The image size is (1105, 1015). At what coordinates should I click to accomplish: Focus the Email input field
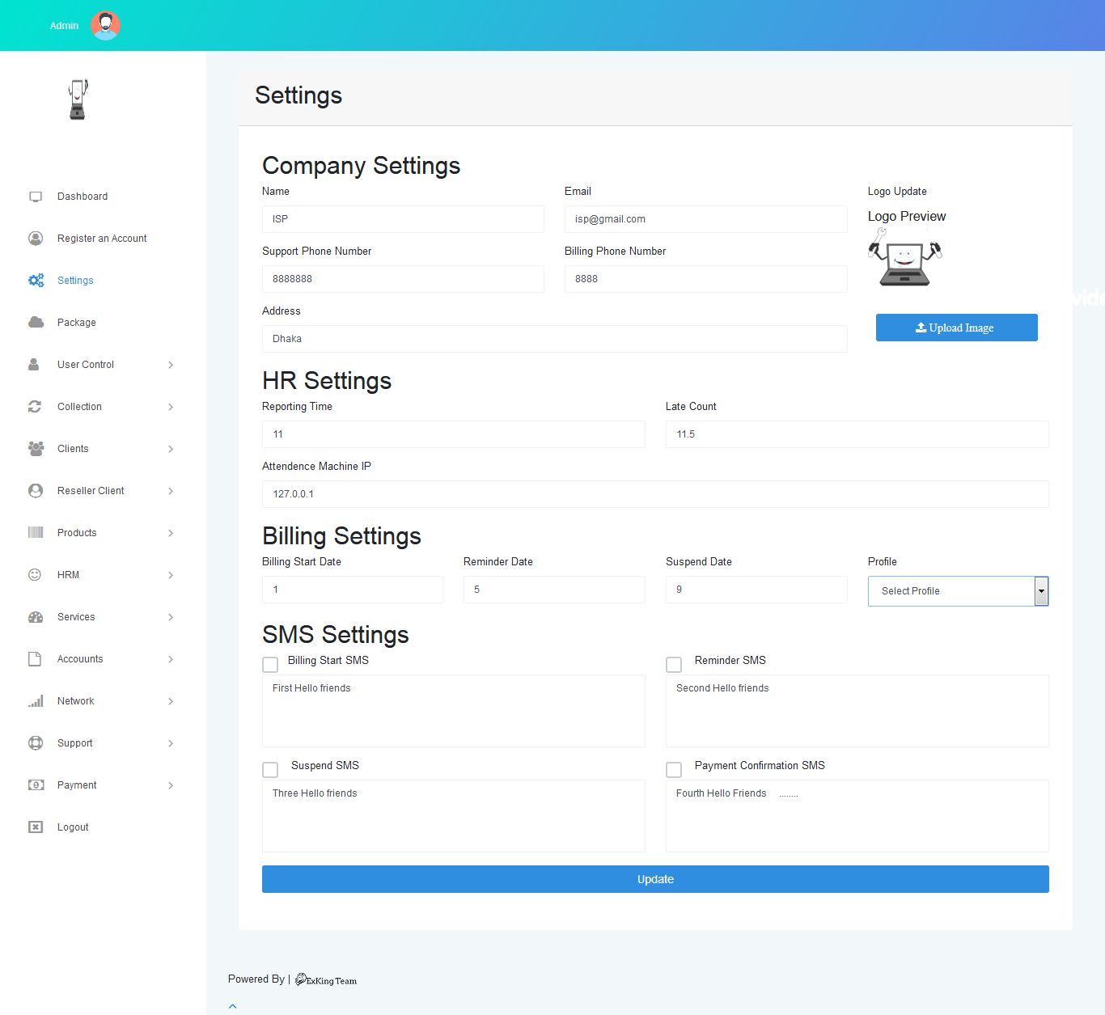[x=706, y=219]
